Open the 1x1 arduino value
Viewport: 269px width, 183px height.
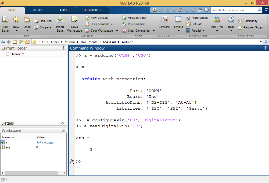(45, 143)
